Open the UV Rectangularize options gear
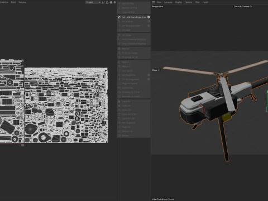 click(x=149, y=79)
